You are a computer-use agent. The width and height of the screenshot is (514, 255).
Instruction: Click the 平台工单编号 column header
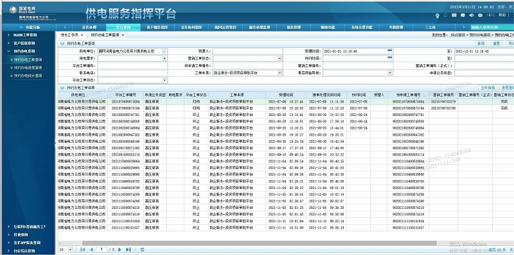click(125, 95)
